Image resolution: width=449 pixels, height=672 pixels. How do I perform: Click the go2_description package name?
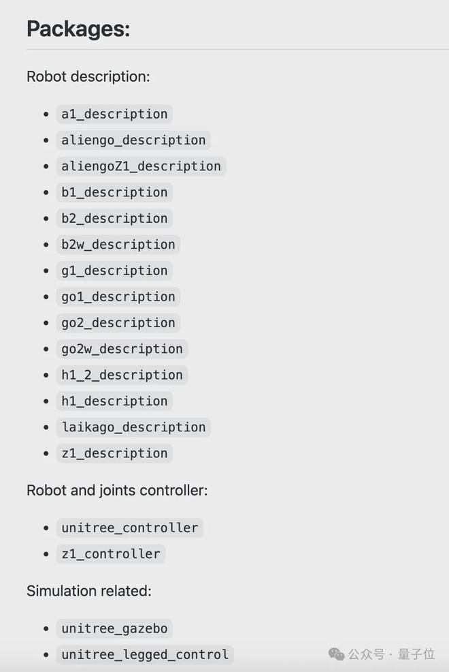pyautogui.click(x=118, y=323)
